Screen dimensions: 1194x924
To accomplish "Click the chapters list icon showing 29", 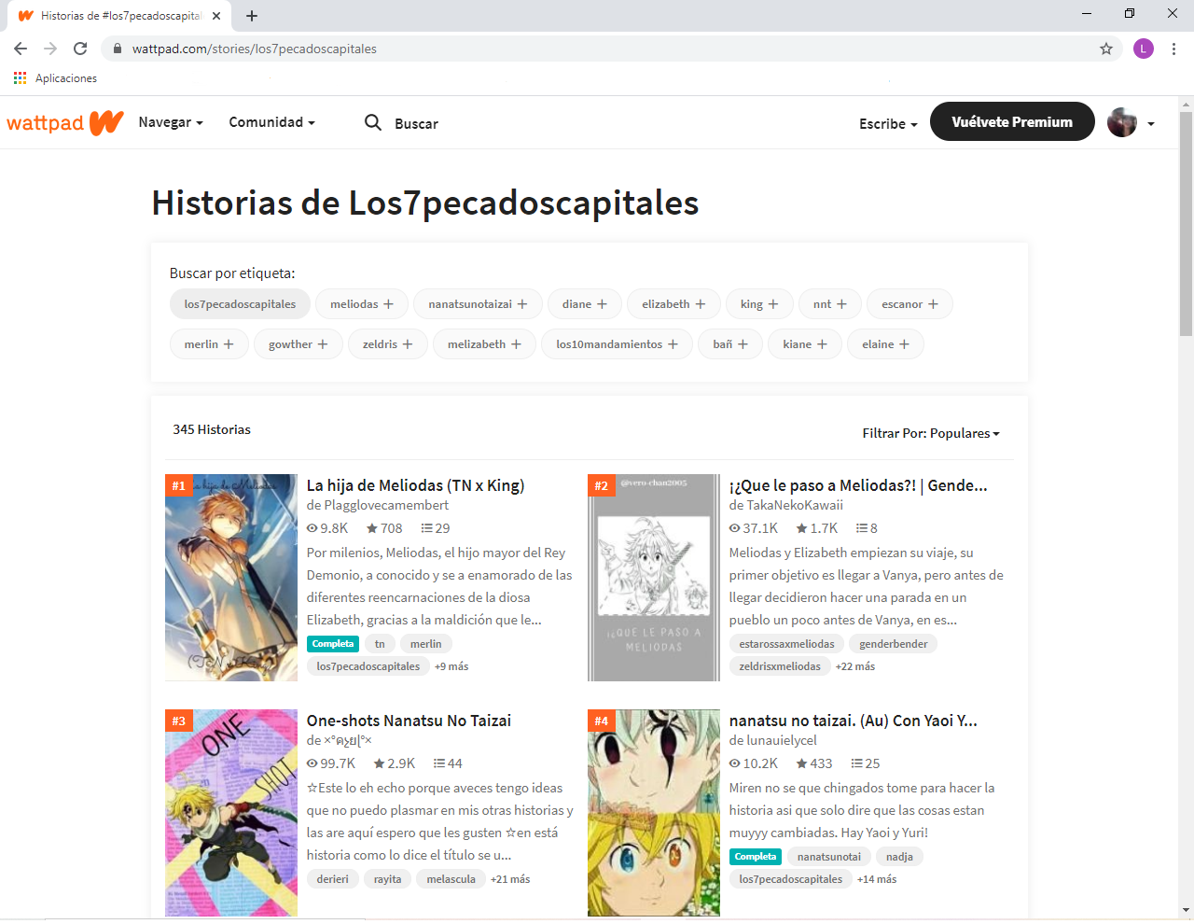I will tap(426, 528).
